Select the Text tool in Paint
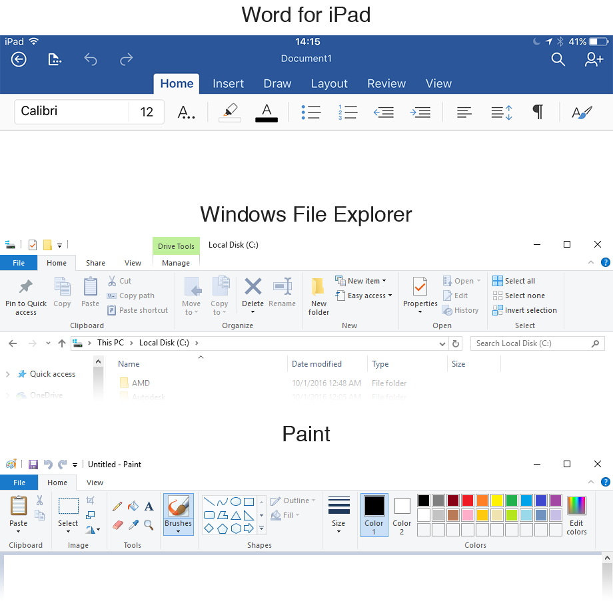 [149, 506]
